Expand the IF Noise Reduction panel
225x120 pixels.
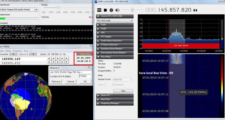(115, 45)
